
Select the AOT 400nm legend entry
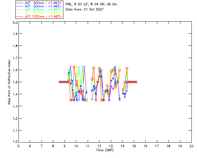[39, 3]
